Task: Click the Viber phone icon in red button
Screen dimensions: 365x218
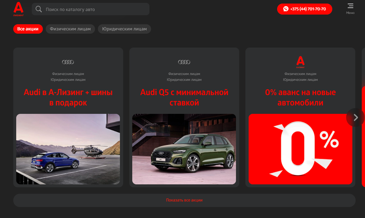Action: (x=286, y=9)
